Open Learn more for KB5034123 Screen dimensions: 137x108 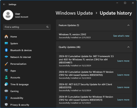point(123,100)
